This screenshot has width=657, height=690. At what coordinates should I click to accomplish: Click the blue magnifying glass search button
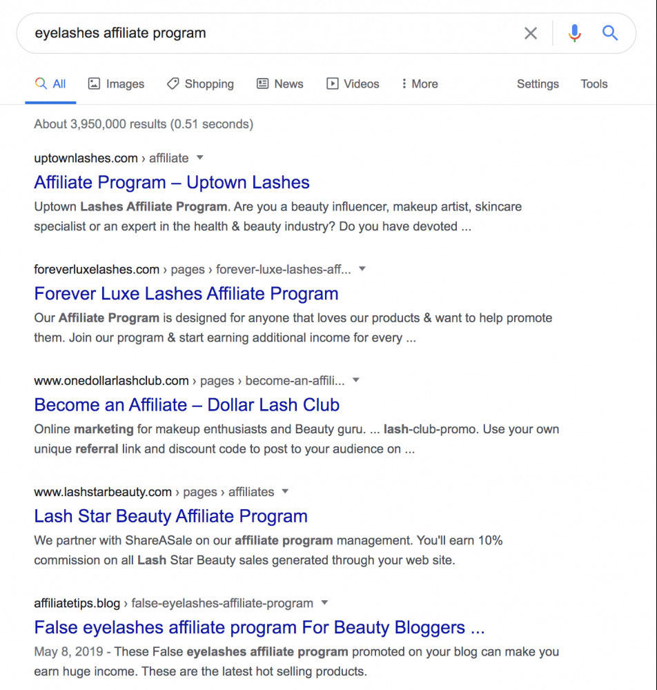[x=610, y=33]
